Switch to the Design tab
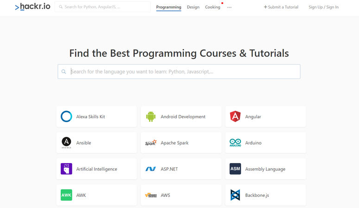Screen dimensions: 359x208 pos(193,7)
